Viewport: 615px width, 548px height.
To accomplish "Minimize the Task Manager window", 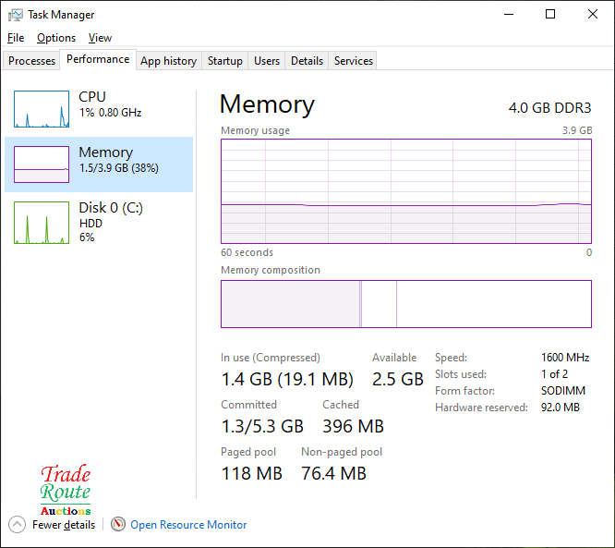I will pyautogui.click(x=509, y=15).
